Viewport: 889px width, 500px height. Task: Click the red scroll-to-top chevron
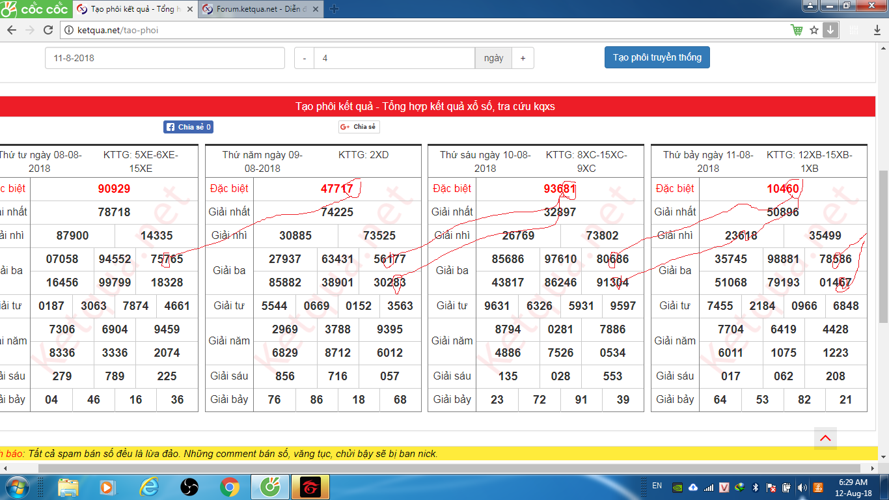click(x=825, y=438)
